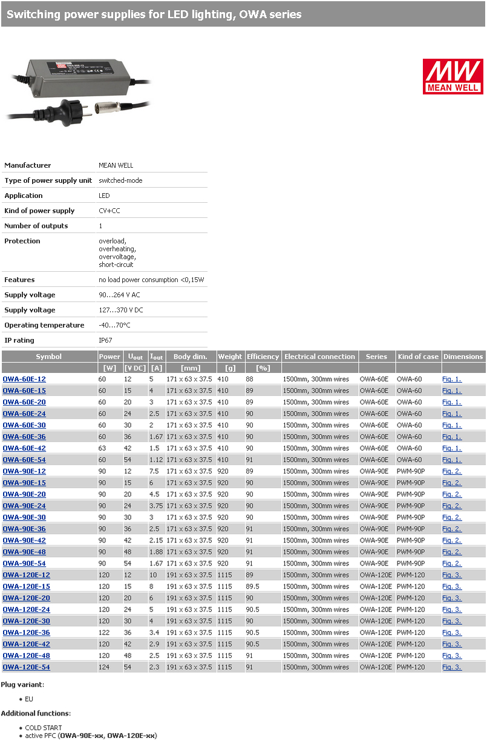Select the EU plug variant bullet
The image size is (487, 744).
tap(29, 699)
